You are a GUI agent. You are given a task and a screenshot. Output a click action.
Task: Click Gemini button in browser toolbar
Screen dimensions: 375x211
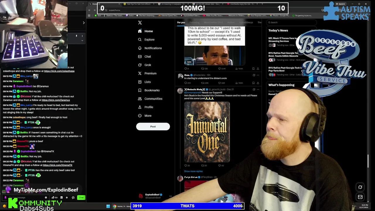tap(340, 4)
